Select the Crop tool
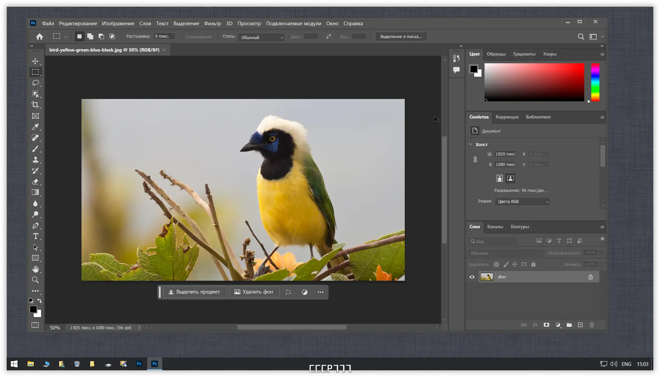 (35, 105)
